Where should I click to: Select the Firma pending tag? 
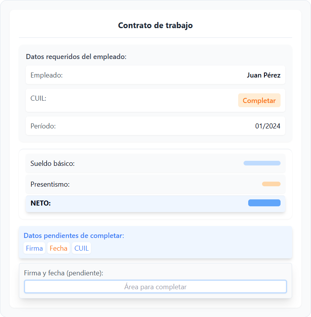(x=34, y=248)
